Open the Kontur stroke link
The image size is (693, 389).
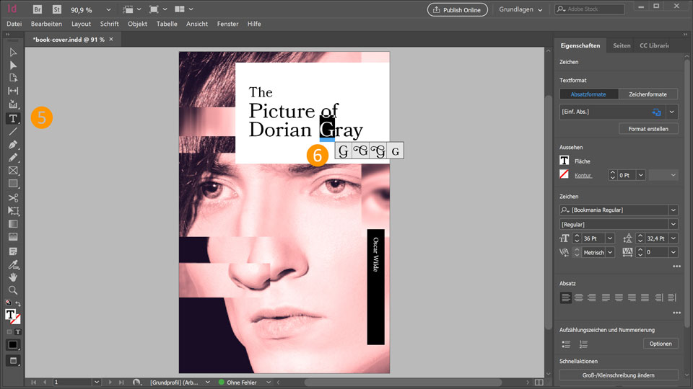pos(583,176)
